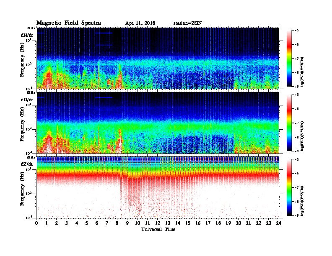Image resolution: width=332 pixels, height=256 pixels.
Task: Click hour 3 on the Universal Time axis
Action: pos(67,223)
